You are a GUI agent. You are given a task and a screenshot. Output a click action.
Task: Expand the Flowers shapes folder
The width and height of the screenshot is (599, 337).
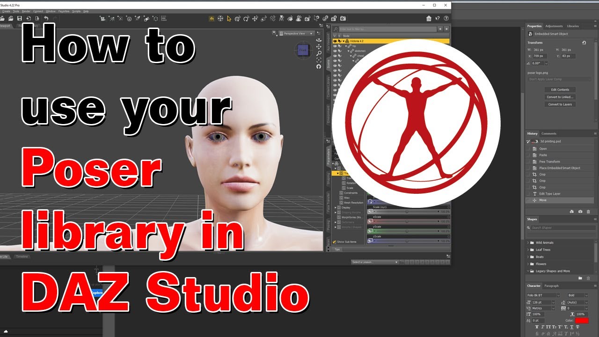point(528,264)
